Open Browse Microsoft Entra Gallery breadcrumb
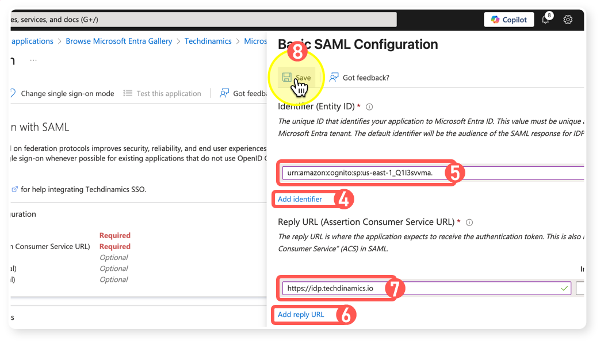This screenshot has width=608, height=348. (x=118, y=41)
